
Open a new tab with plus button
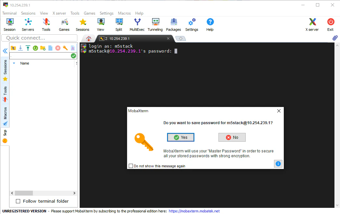[180, 39]
